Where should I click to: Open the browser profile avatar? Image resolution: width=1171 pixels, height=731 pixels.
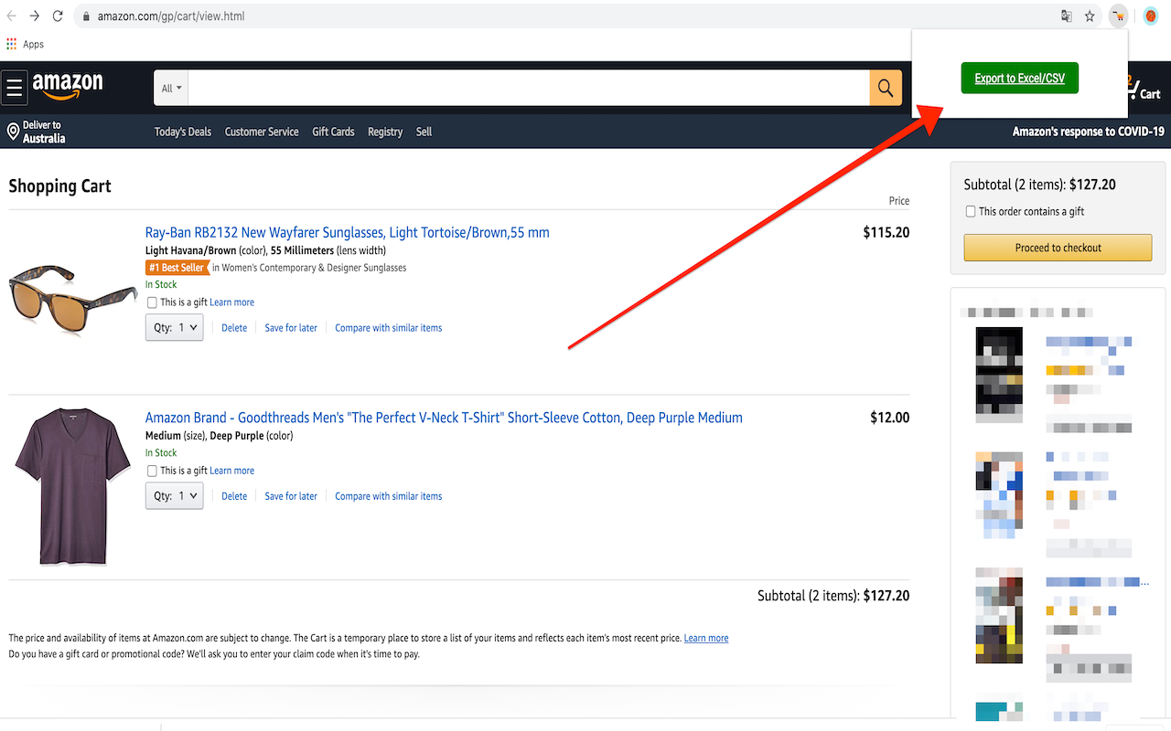pyautogui.click(x=1151, y=16)
